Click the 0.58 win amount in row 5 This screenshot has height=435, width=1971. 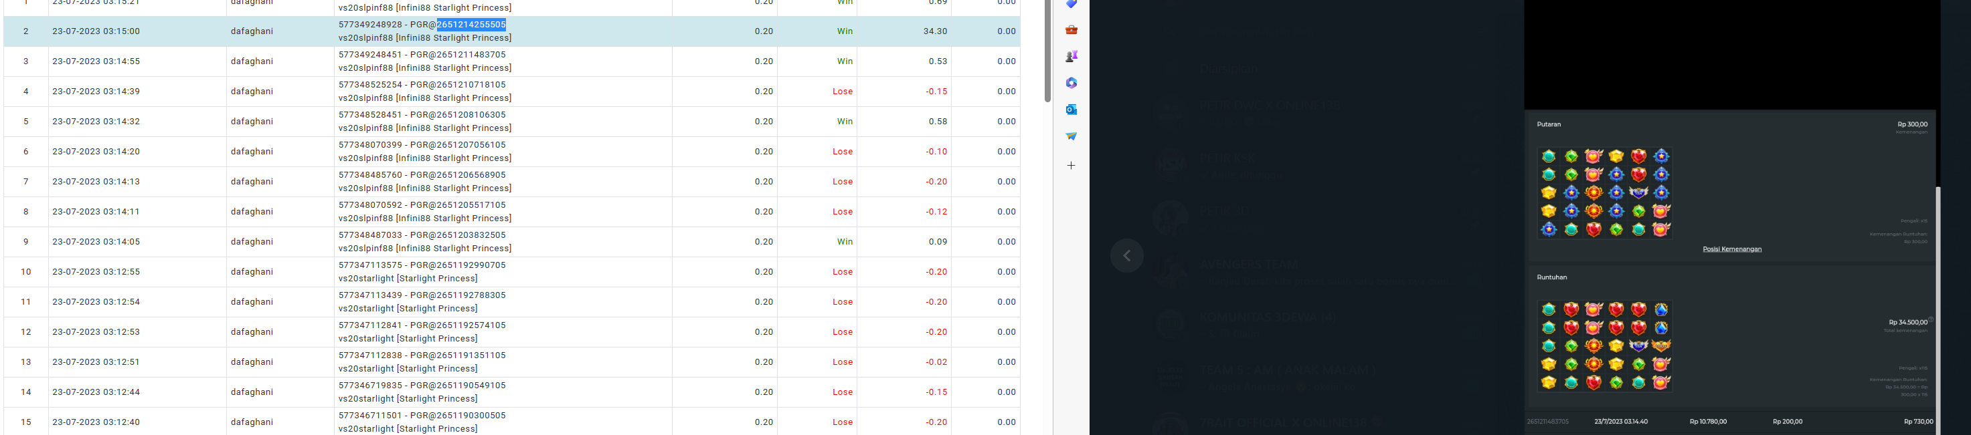(x=938, y=122)
